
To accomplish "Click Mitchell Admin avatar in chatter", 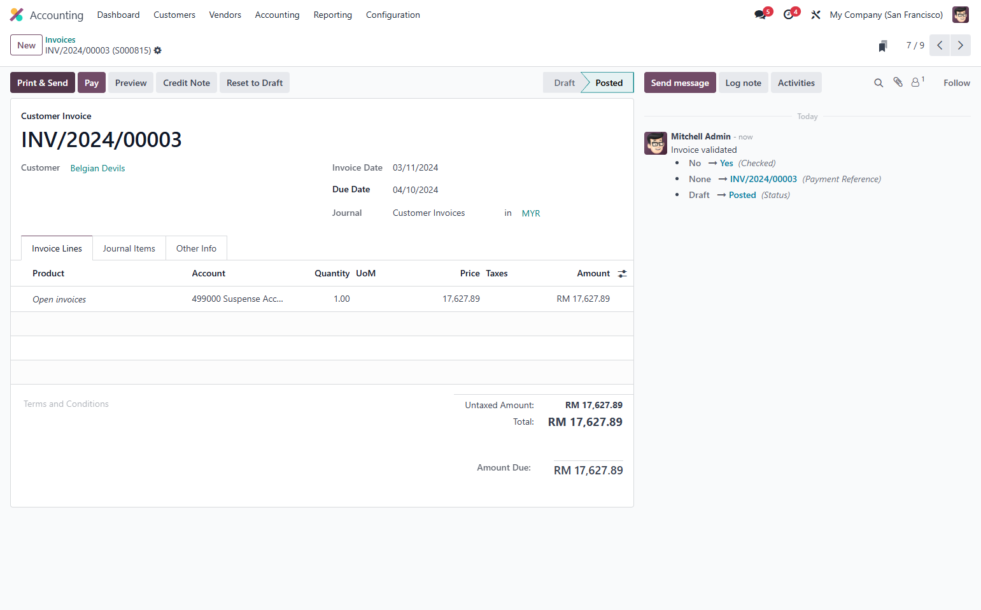I will [656, 143].
